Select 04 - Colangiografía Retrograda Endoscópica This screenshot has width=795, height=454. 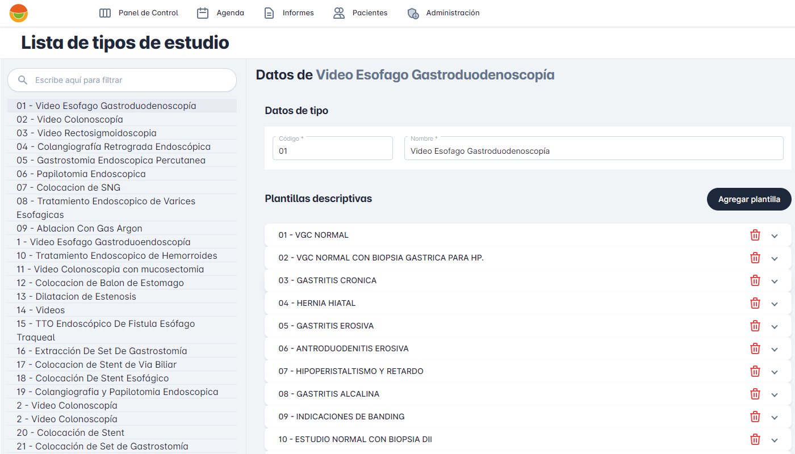click(122, 146)
